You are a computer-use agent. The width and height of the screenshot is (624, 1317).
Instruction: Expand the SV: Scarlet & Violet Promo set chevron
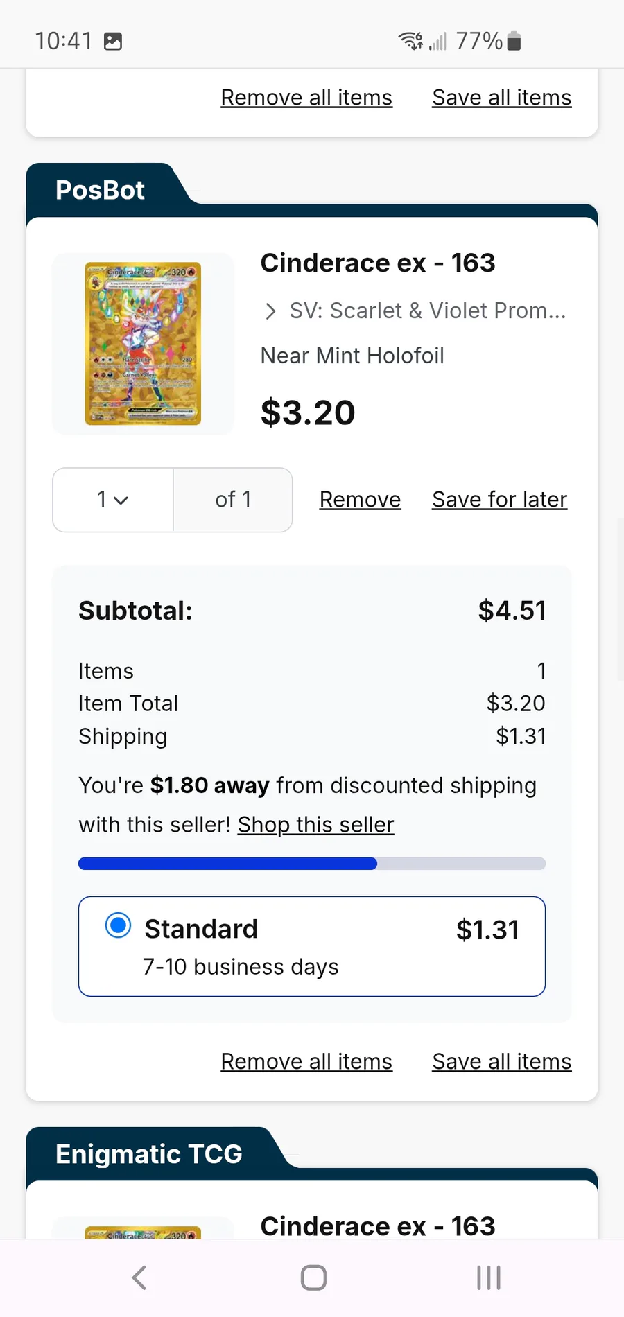270,311
